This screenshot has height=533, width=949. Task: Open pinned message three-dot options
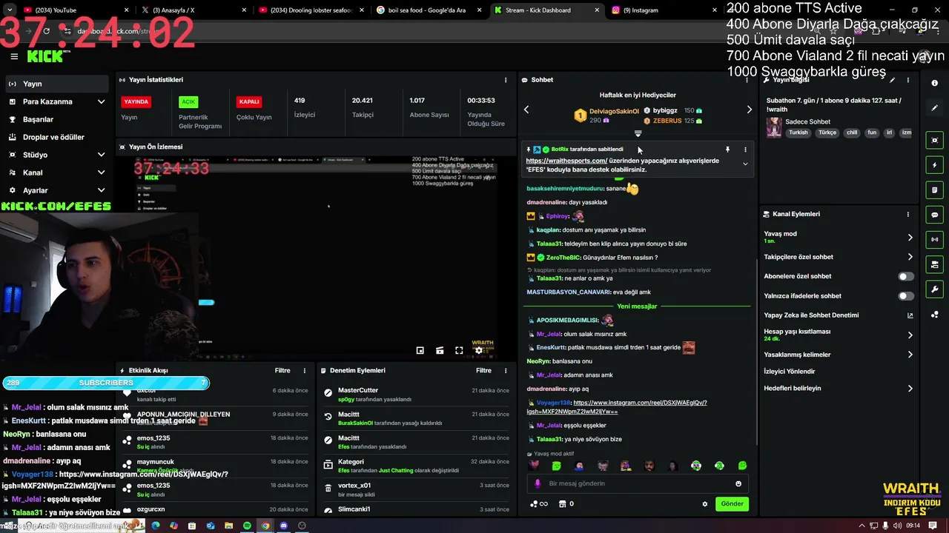745,150
